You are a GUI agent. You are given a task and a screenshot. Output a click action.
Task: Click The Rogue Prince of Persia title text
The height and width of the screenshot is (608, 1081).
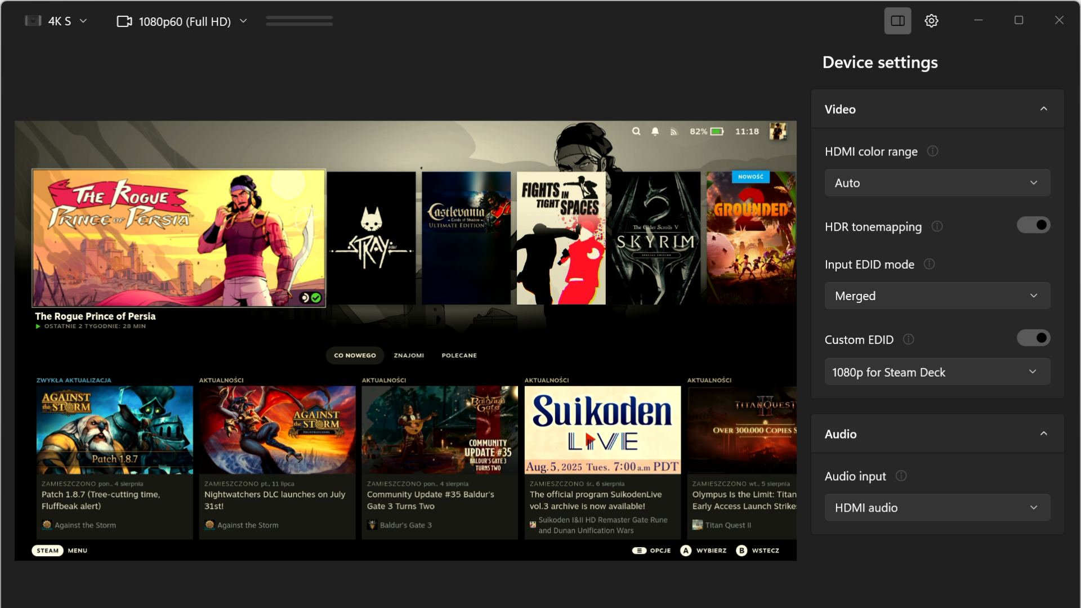click(x=95, y=316)
